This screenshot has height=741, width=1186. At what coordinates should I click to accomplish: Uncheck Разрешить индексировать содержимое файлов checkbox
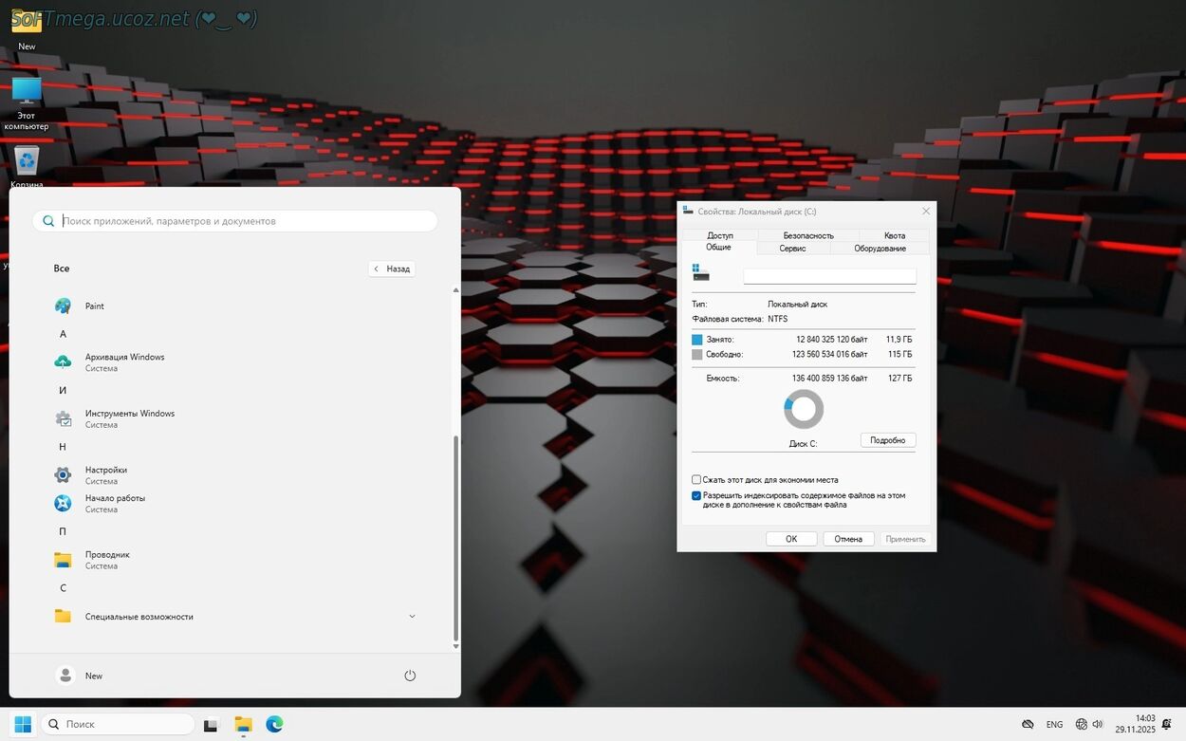coord(696,495)
